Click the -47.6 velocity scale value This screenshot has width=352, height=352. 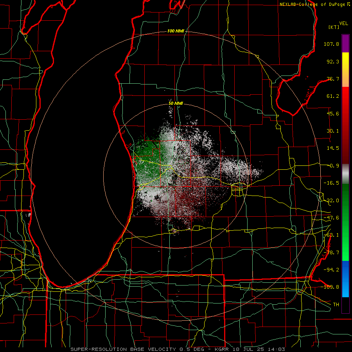(x=331, y=218)
